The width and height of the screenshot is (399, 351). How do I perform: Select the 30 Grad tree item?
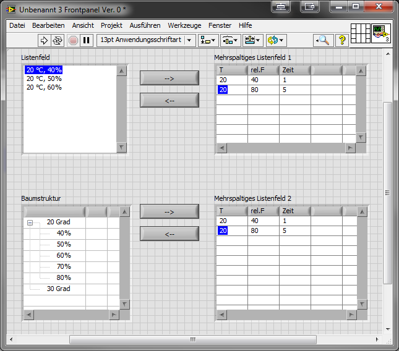pos(59,289)
